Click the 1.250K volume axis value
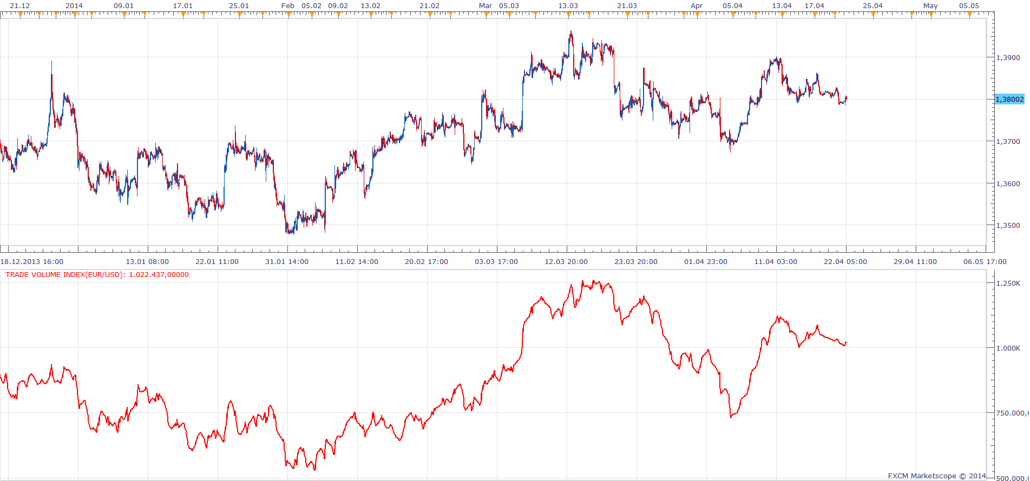Viewport: 1030px width, 481px height. (1008, 284)
